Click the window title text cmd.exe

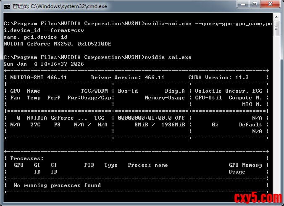(60, 6)
